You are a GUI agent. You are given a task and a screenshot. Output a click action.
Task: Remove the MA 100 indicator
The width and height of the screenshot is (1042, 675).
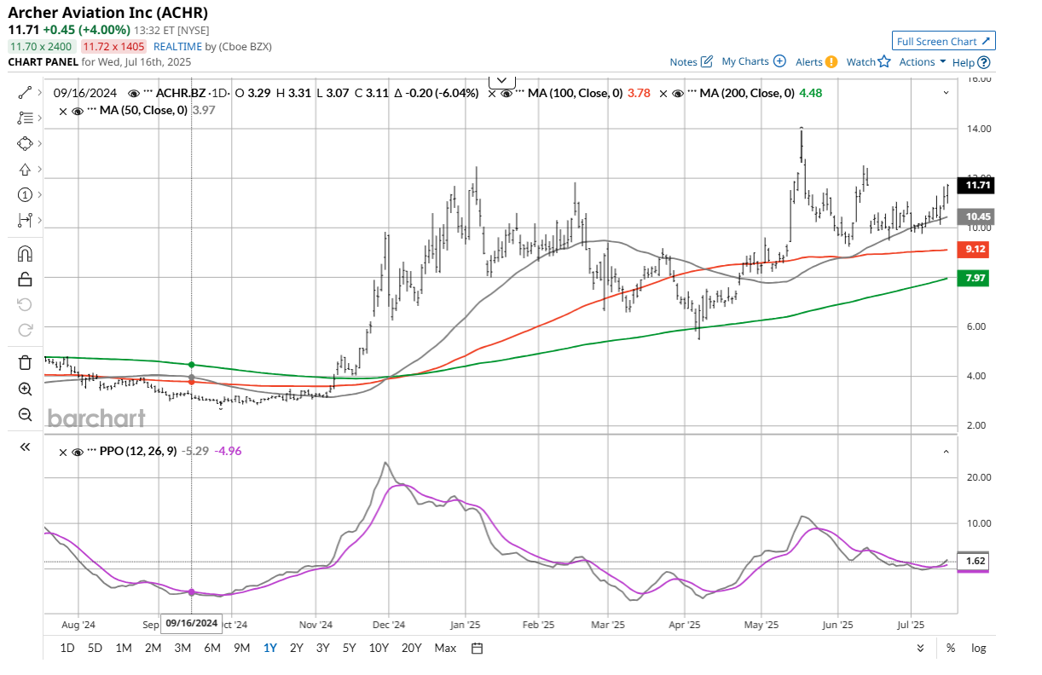coord(492,93)
